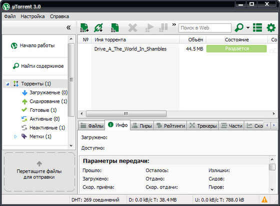The height and width of the screenshot is (206, 280).
Task: Expand the Метки tree node
Action: pos(15,137)
